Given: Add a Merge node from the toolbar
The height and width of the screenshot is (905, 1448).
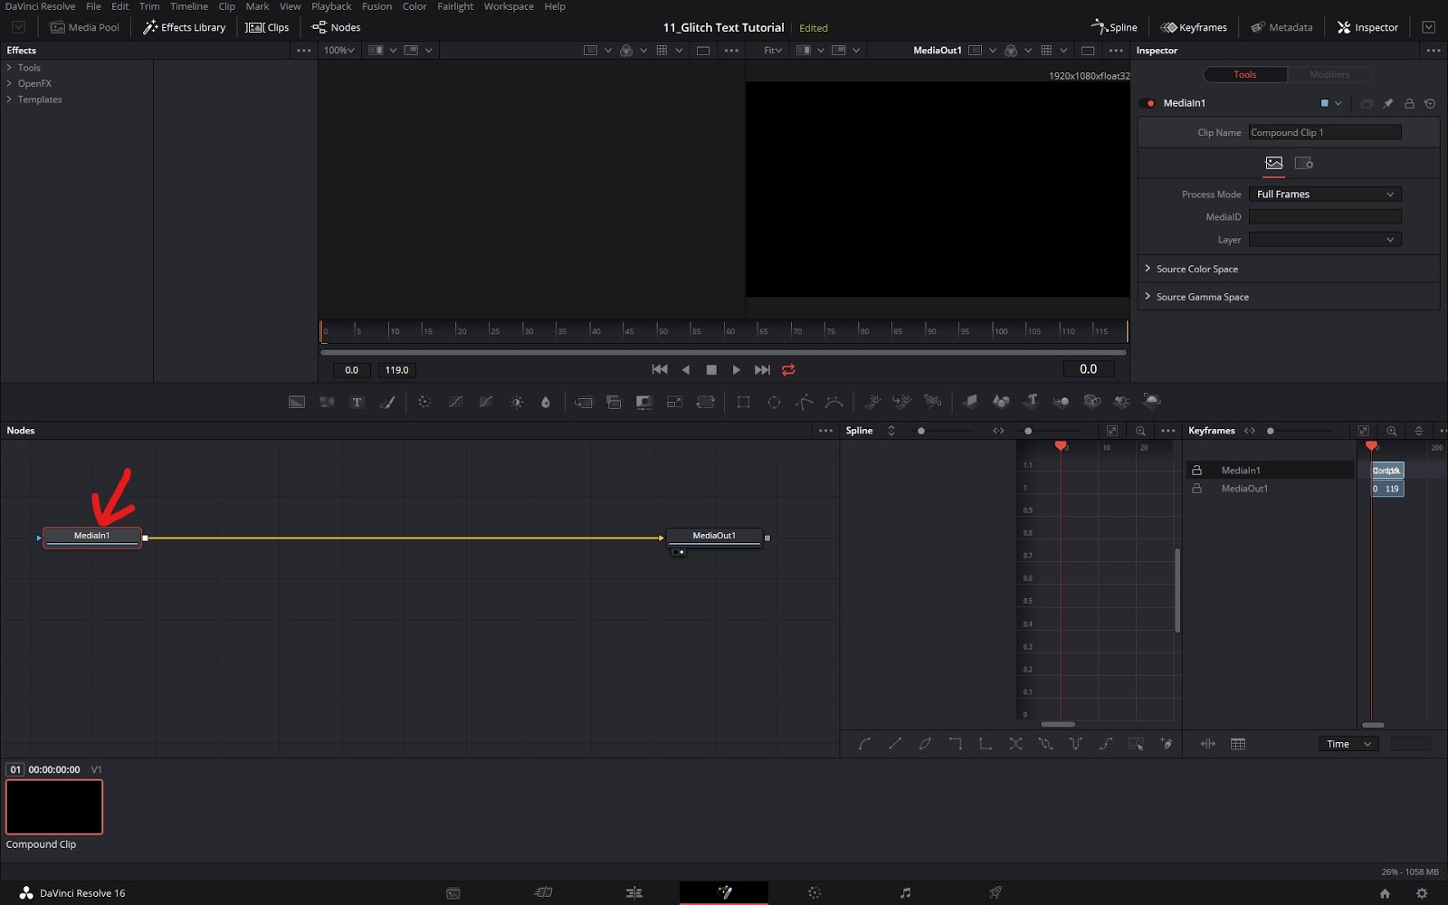Looking at the screenshot, I should [x=584, y=402].
